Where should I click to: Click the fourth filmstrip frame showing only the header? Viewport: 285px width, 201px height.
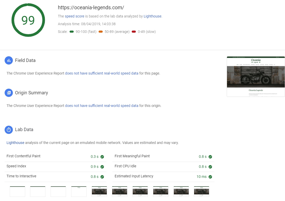[x=79, y=191]
